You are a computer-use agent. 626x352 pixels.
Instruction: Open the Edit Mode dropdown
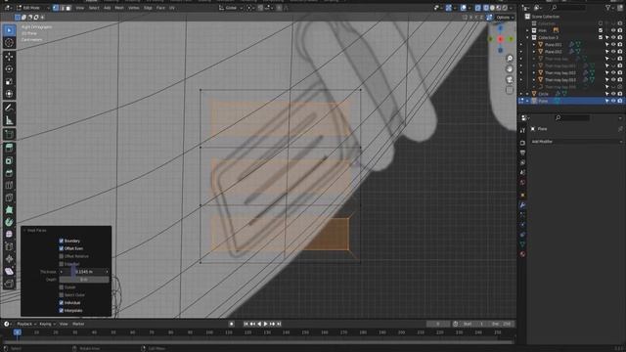(31, 8)
